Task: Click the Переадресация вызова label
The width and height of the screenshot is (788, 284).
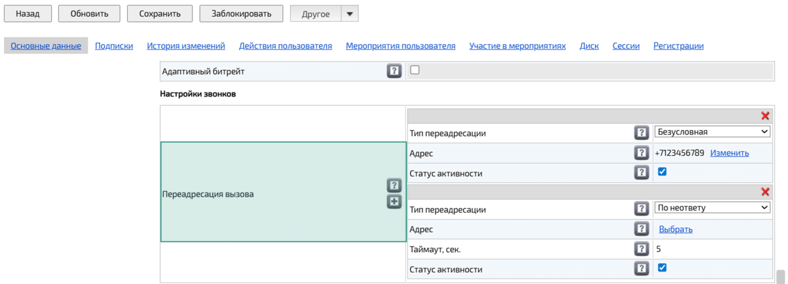Action: pyautogui.click(x=208, y=194)
